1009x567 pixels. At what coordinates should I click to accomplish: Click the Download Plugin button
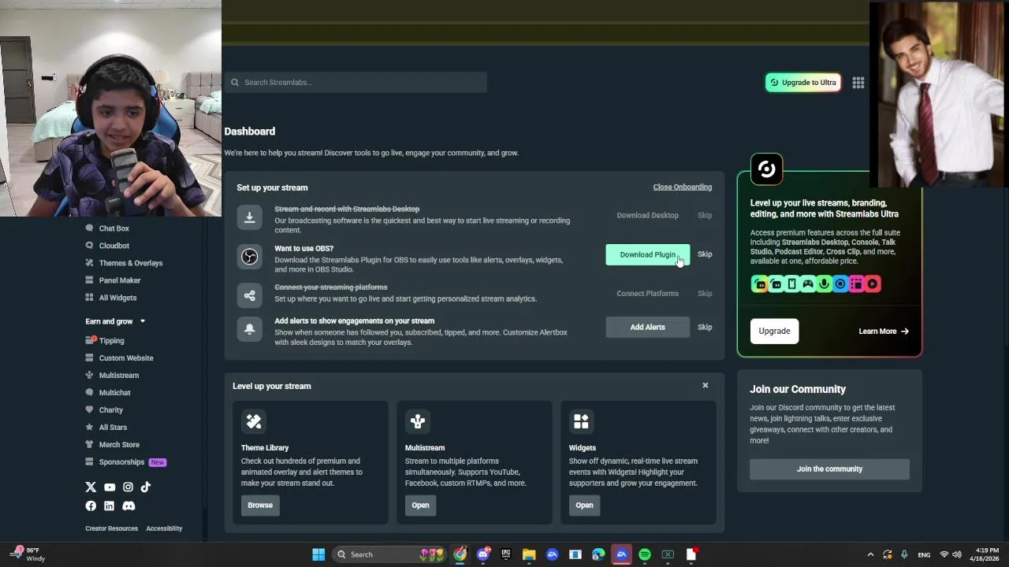(x=647, y=254)
